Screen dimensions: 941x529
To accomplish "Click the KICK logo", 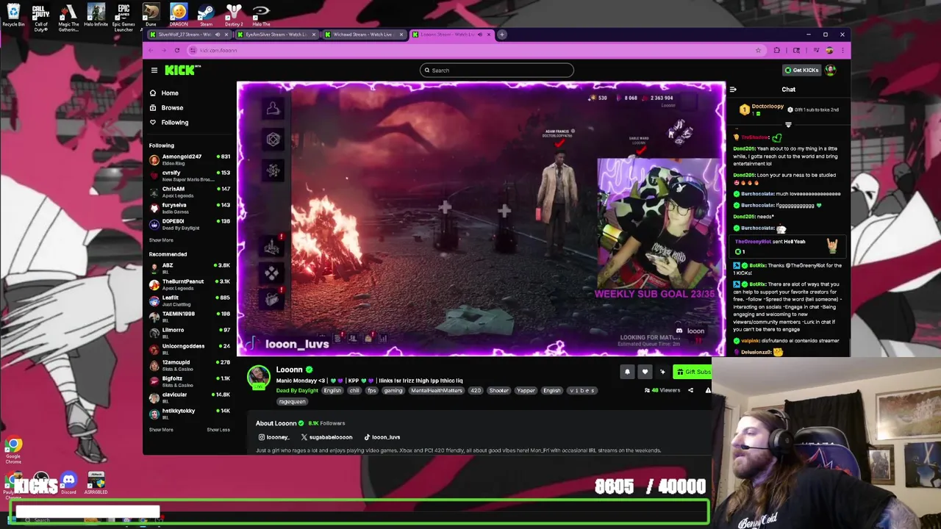I will (x=182, y=70).
